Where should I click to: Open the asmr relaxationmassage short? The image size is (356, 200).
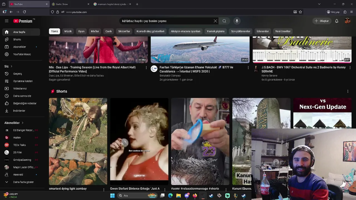[200, 141]
